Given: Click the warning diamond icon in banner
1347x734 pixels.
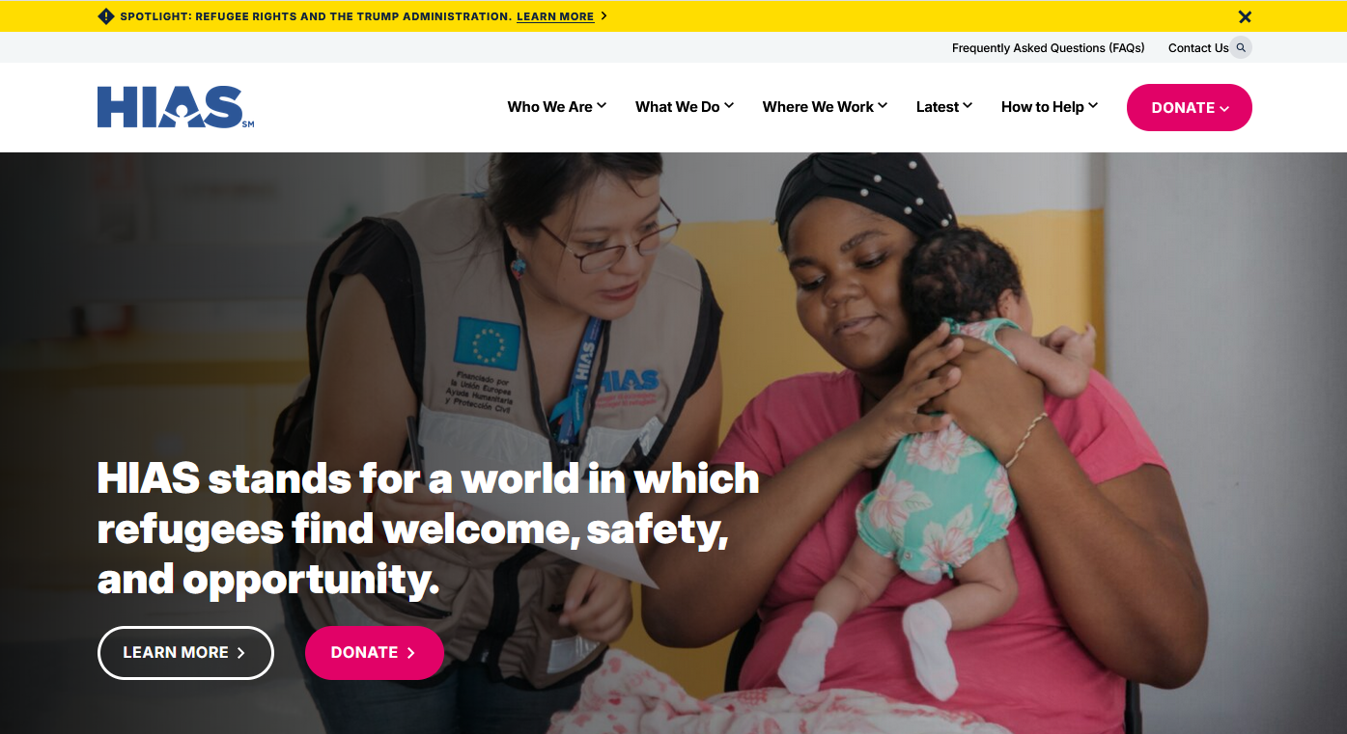Looking at the screenshot, I should pos(106,16).
